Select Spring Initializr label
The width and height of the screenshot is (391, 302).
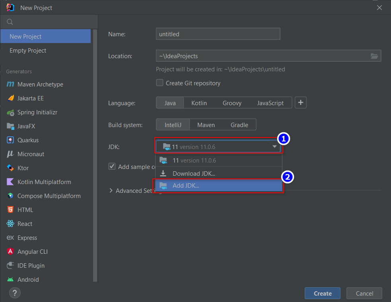[37, 112]
